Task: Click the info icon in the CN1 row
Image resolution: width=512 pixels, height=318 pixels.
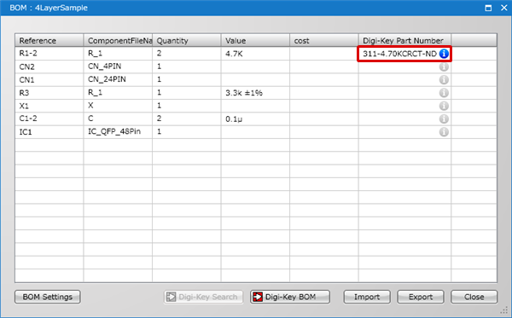Action: 444,79
